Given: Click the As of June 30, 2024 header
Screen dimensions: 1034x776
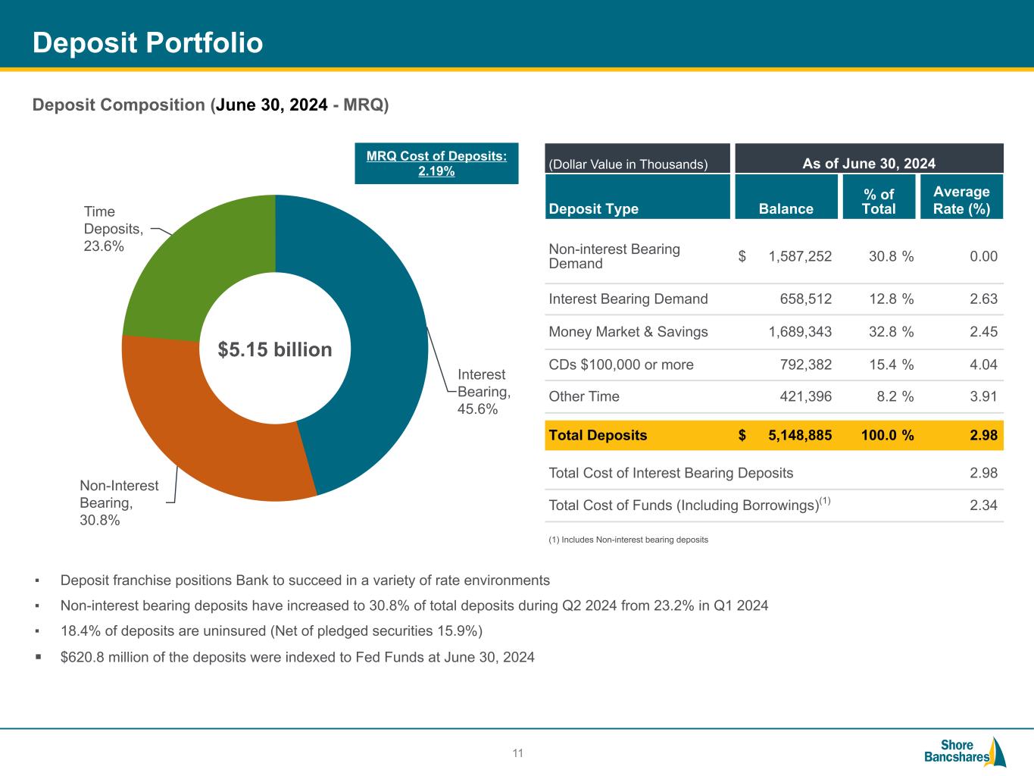Looking at the screenshot, I should 868,164.
